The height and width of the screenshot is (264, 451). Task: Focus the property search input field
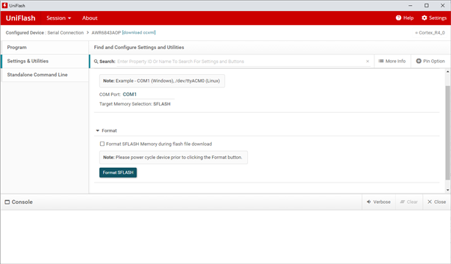241,62
